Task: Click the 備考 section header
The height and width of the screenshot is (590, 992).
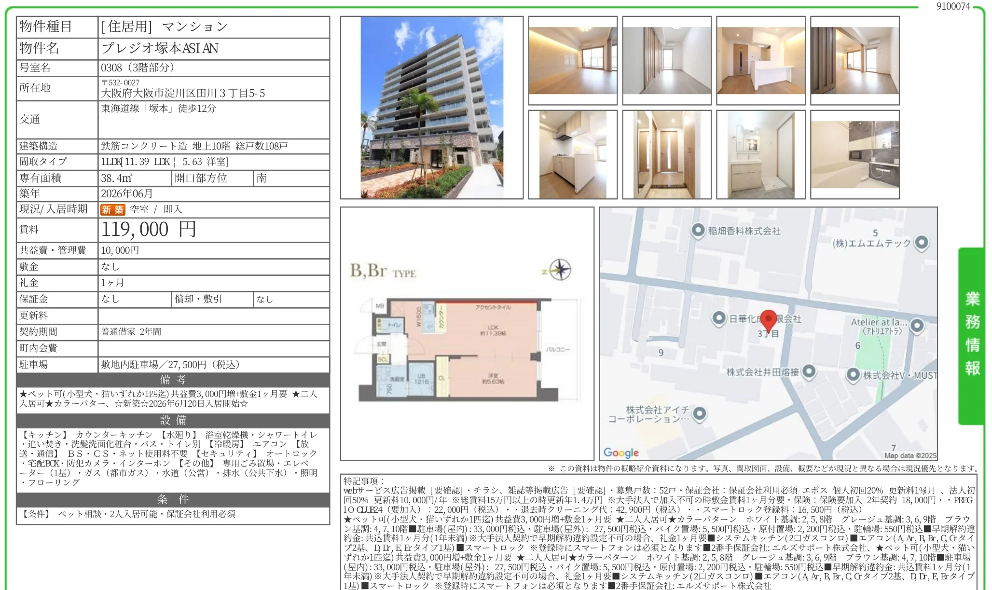Action: coord(173,380)
